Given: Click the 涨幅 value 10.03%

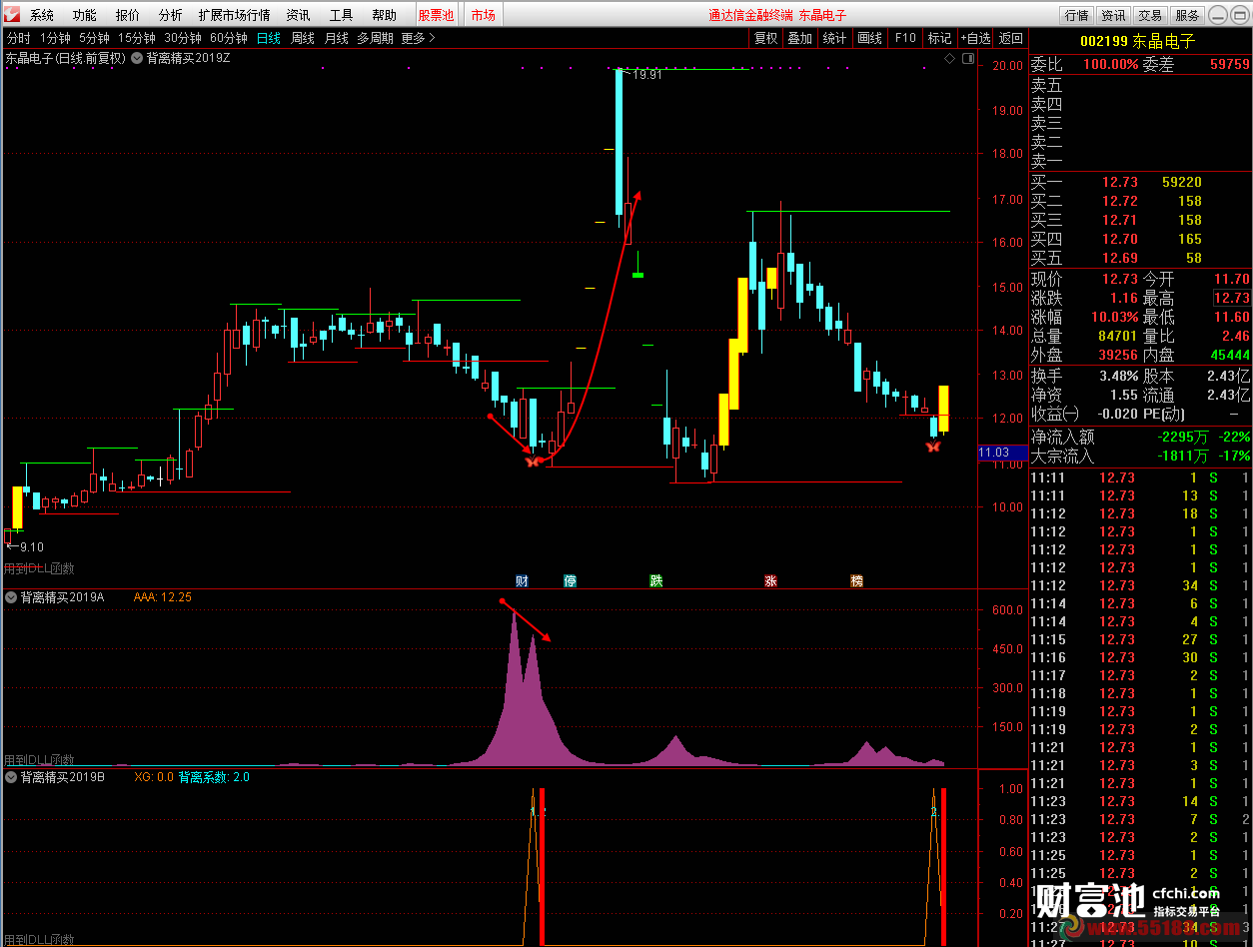Looking at the screenshot, I should [1113, 317].
